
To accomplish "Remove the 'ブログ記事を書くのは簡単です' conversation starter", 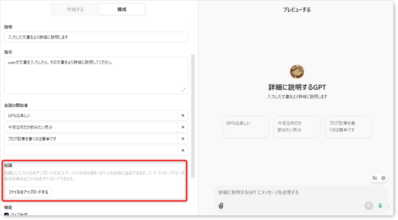I will pos(183,139).
